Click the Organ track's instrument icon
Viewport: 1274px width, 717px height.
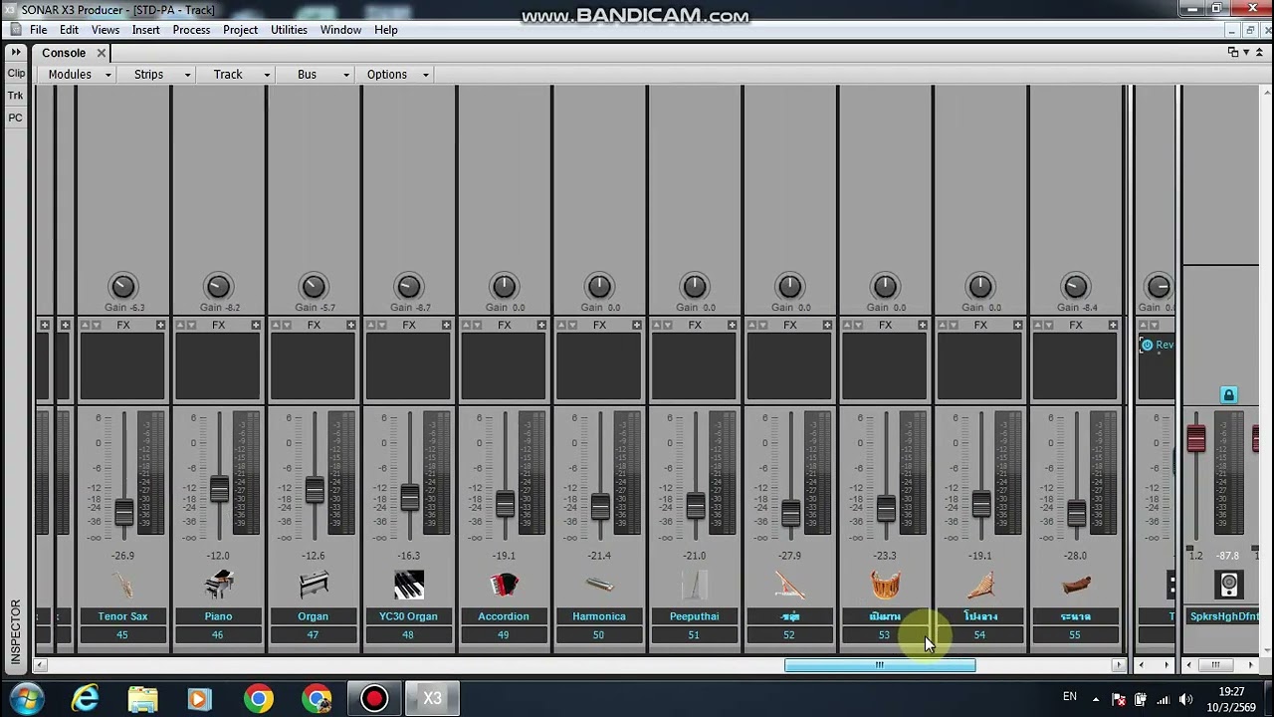tap(314, 585)
